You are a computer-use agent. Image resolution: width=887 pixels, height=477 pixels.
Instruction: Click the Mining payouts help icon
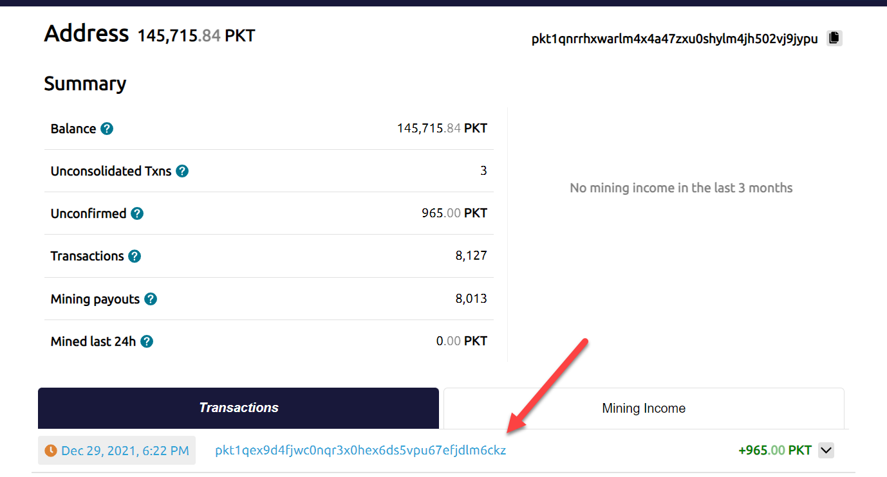pos(150,299)
